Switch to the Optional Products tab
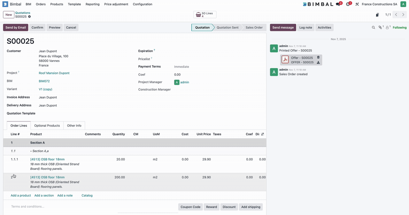Viewport: 409px width, 215px height. pos(47,125)
